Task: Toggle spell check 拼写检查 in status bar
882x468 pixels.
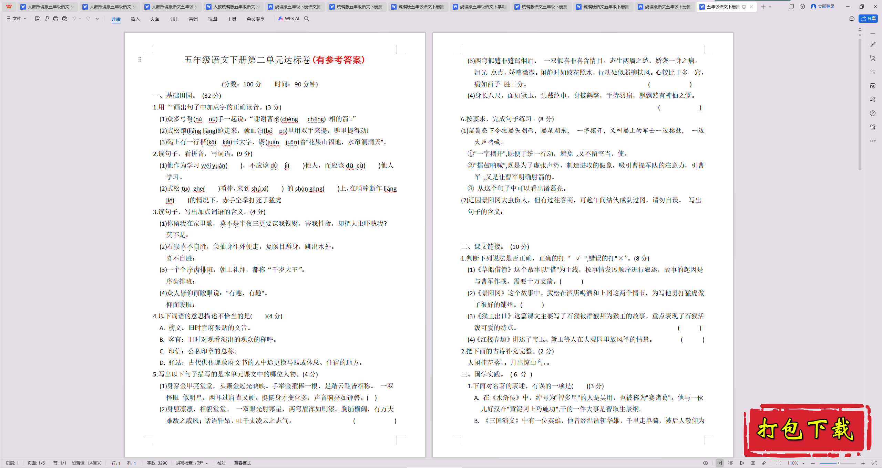Action: pos(192,463)
